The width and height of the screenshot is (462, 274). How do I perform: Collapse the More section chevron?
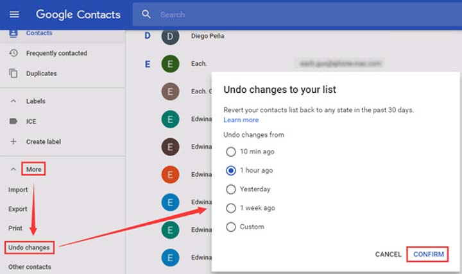[13, 170]
